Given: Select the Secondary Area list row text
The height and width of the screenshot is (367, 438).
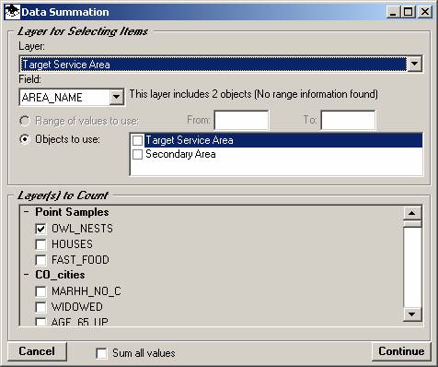Looking at the screenshot, I should click(x=180, y=154).
